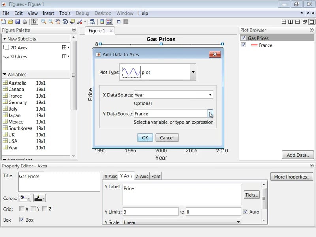Viewport: 316px width, 237px height.
Task: Click the Print Figure icon
Action: [24, 22]
